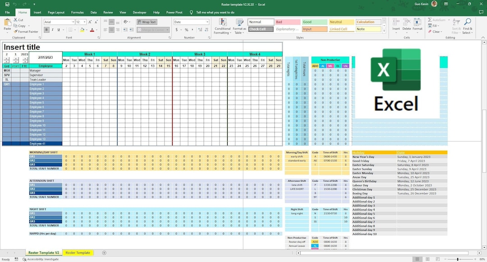Image resolution: width=487 pixels, height=262 pixels.
Task: Toggle Bold formatting
Action: click(x=46, y=30)
